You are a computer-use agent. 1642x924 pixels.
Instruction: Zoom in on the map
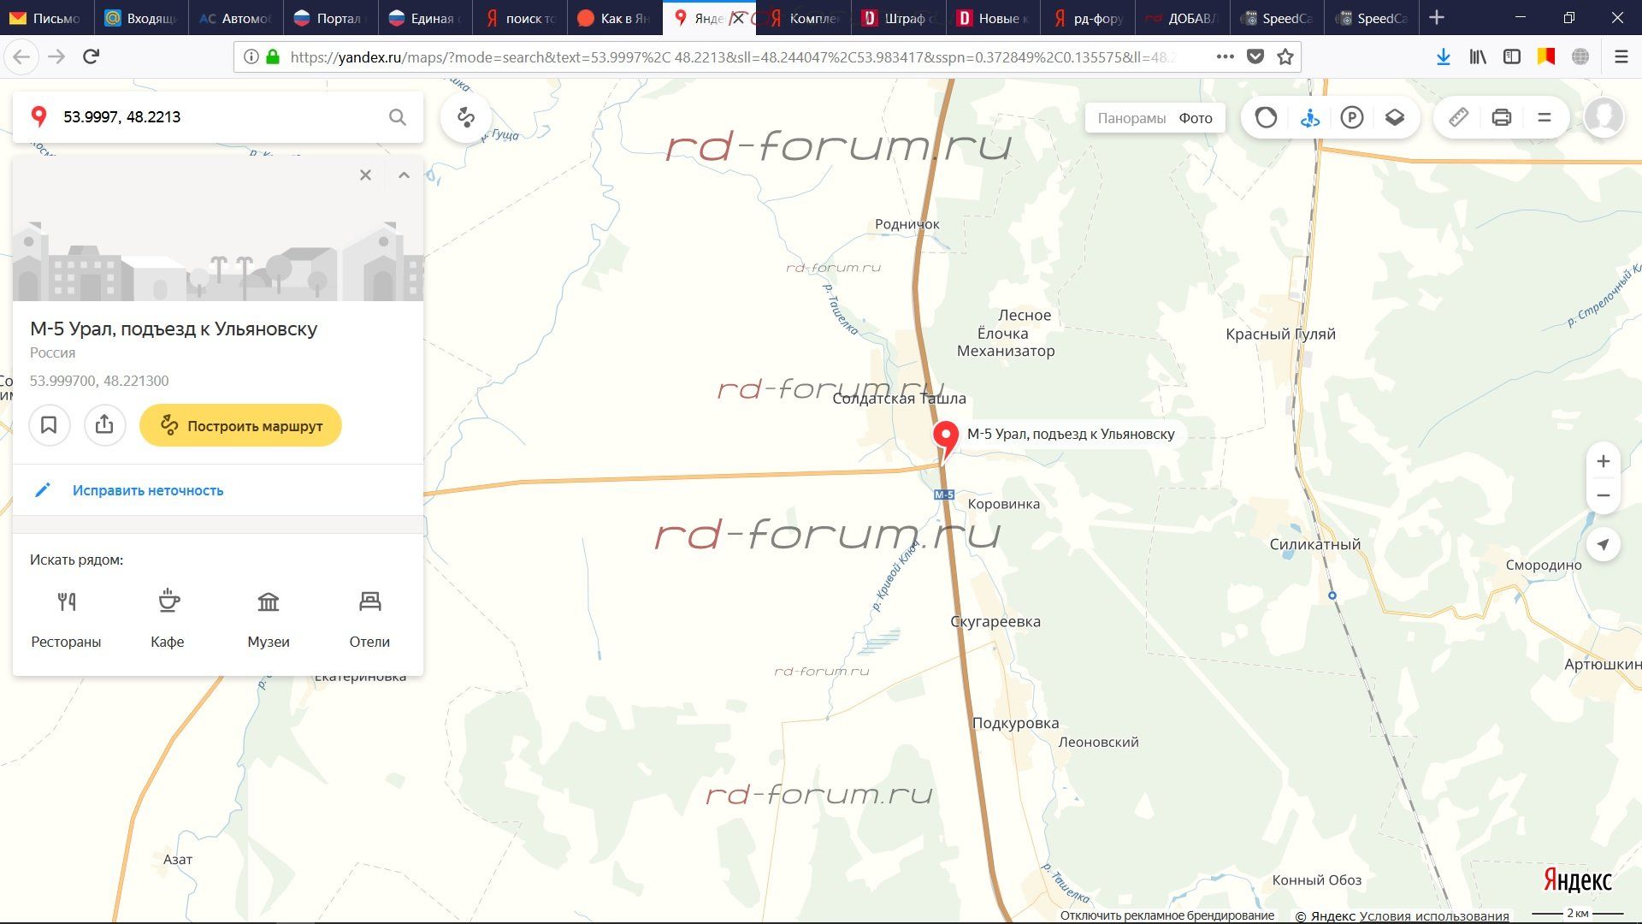point(1603,462)
